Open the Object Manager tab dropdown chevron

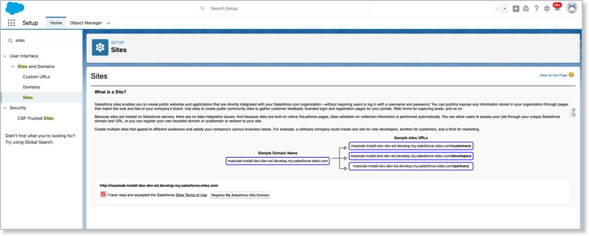pos(108,23)
